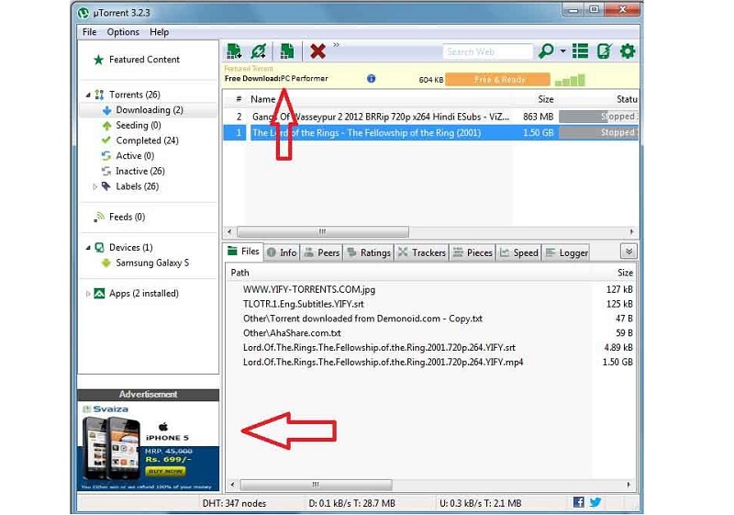Screen dimensions: 734x515
Task: Select Downloading (2) category
Action: point(149,110)
